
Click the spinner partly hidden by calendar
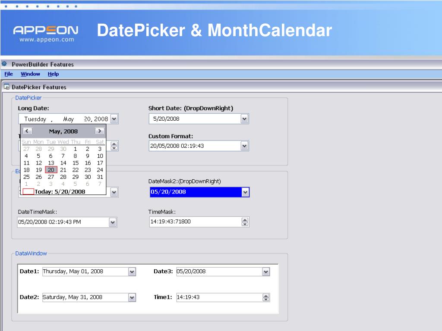coord(114,146)
